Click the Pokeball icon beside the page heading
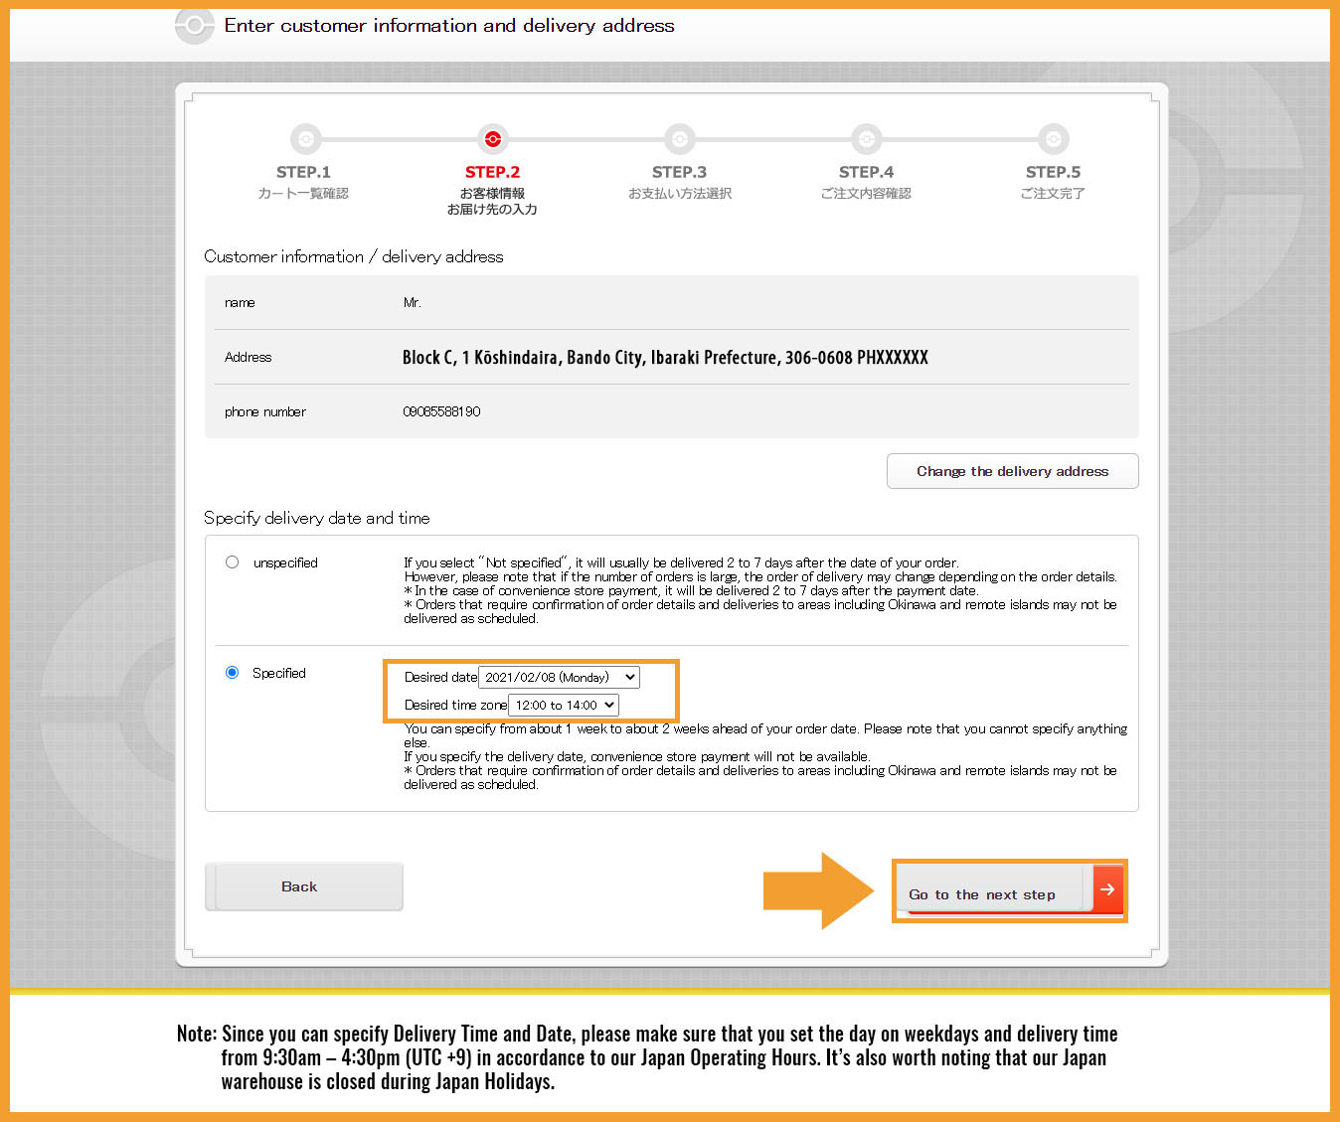 point(194,26)
